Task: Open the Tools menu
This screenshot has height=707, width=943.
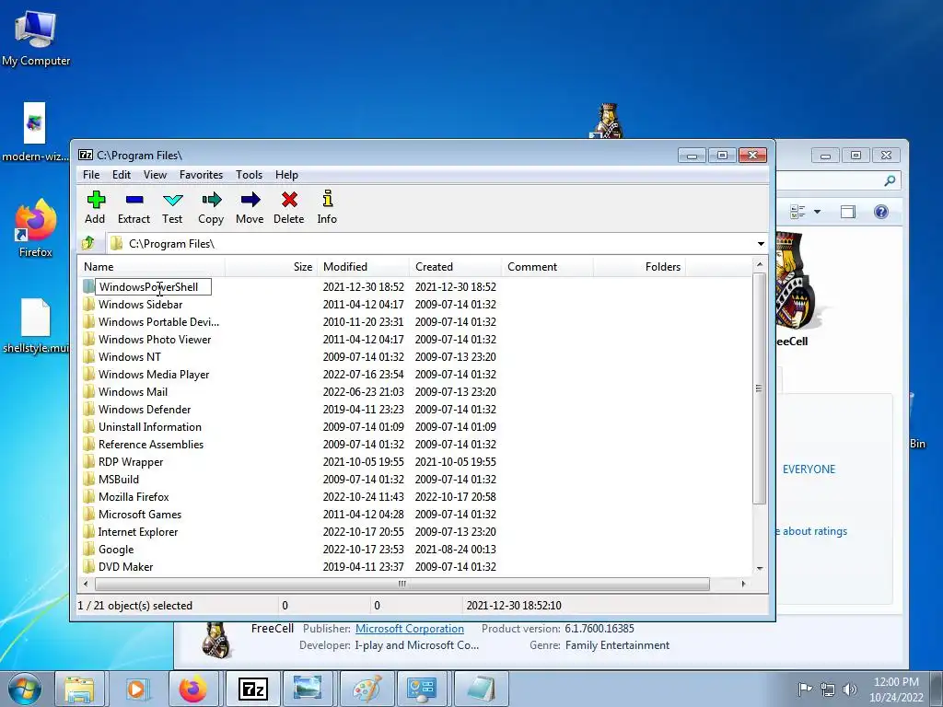Action: point(249,174)
